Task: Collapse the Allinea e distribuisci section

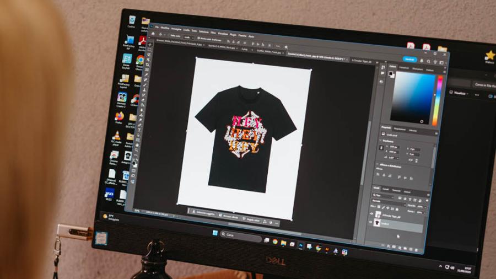Action: point(378,164)
